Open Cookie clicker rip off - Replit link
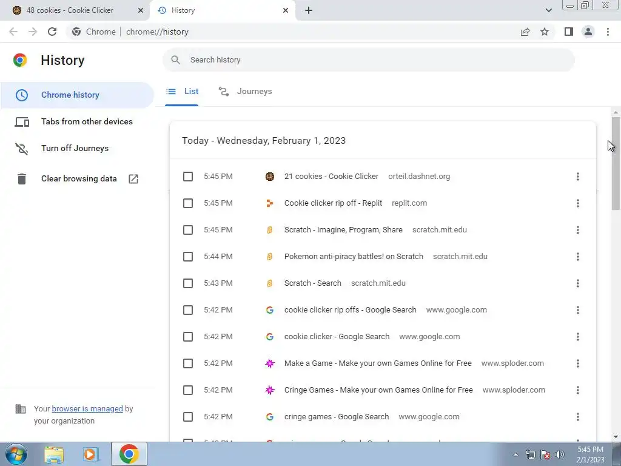The width and height of the screenshot is (621, 466). [x=333, y=203]
